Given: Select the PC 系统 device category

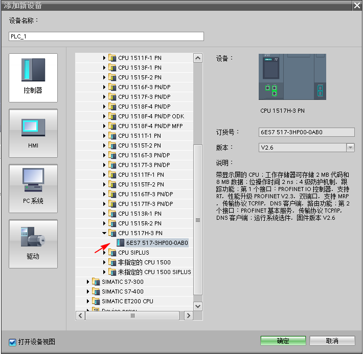Looking at the screenshot, I should click(33, 189).
